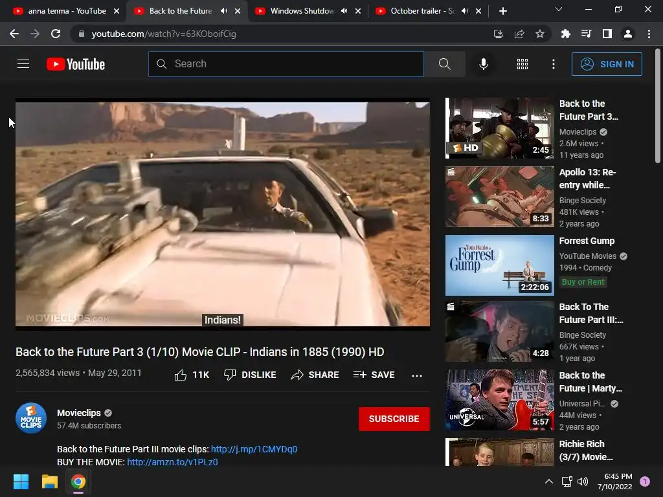The image size is (663, 497).
Task: Open the Windows Start menu
Action: 21,481
